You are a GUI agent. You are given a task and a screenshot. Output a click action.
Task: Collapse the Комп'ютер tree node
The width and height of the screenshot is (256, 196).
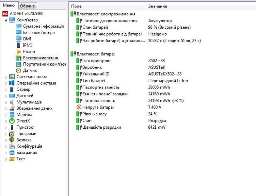click(x=6, y=20)
